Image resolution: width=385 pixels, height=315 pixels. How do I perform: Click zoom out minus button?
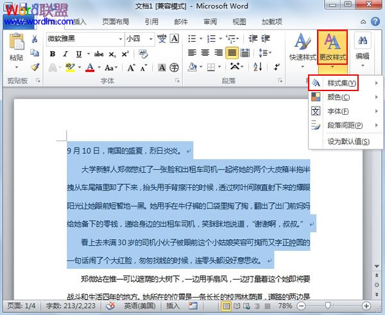[x=301, y=305]
